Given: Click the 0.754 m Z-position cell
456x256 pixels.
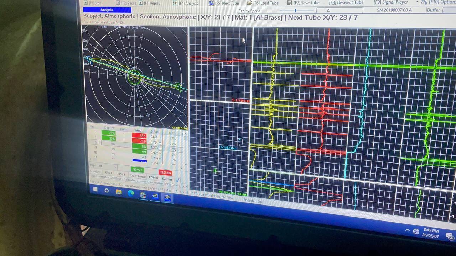Looking at the screenshot, I should tap(156, 142).
